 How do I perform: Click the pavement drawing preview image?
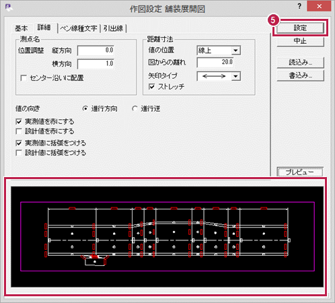click(167, 236)
